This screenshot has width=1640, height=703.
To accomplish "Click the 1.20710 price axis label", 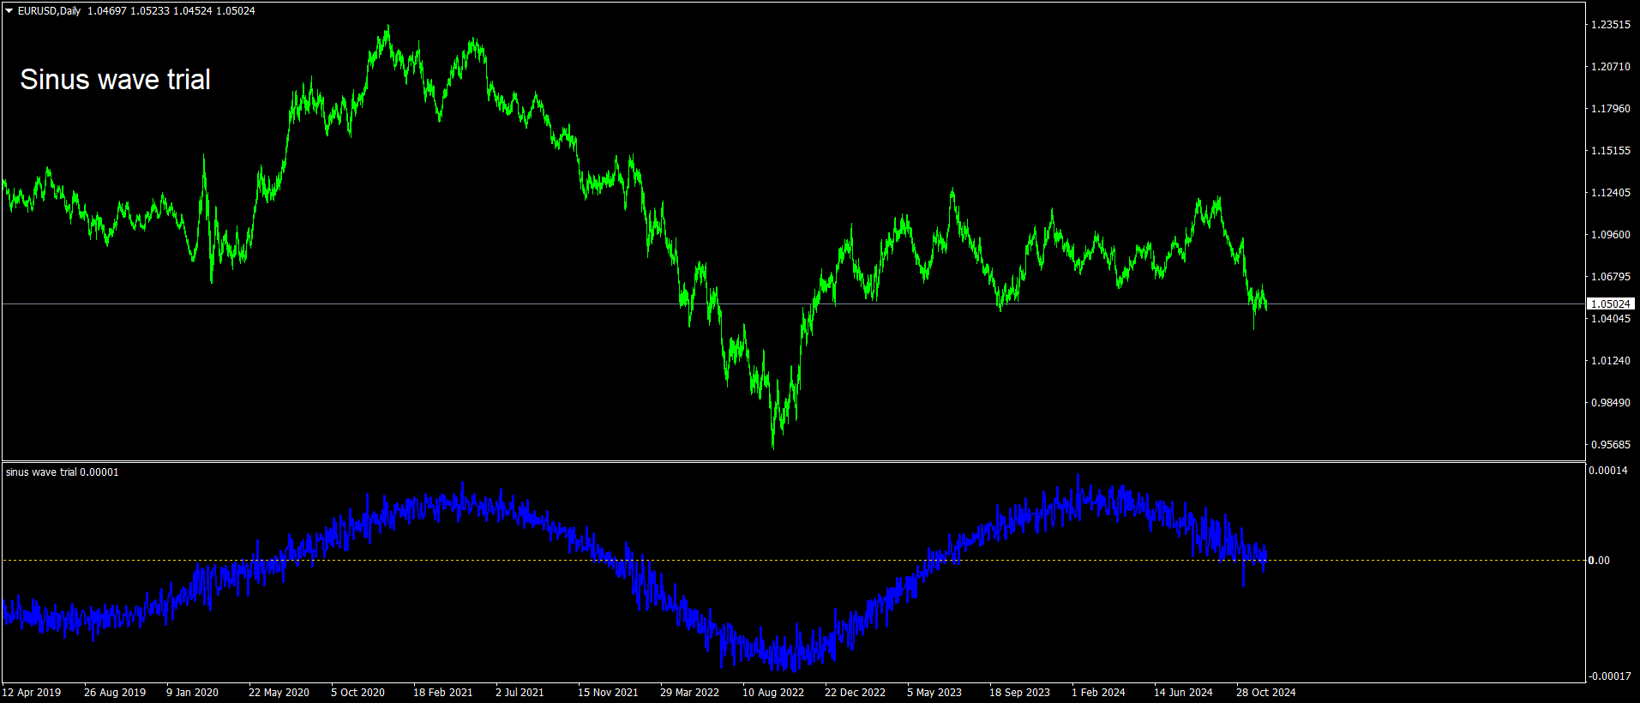I will pyautogui.click(x=1611, y=67).
